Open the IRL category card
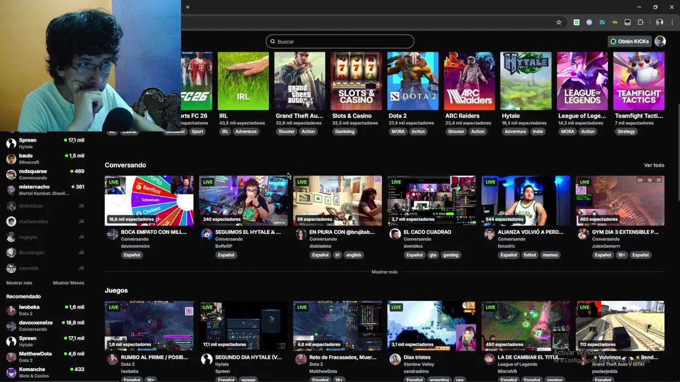The width and height of the screenshot is (680, 382). (243, 81)
